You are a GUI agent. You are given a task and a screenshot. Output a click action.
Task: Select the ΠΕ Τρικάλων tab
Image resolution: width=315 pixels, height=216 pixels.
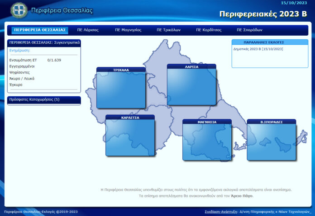[168, 30]
